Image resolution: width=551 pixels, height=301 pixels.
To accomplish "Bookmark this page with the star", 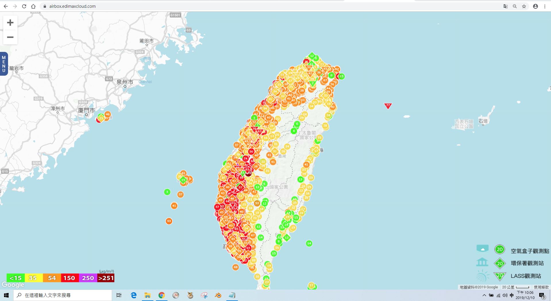I will (x=524, y=6).
